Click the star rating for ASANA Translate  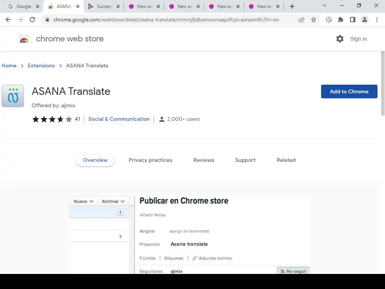tap(52, 119)
